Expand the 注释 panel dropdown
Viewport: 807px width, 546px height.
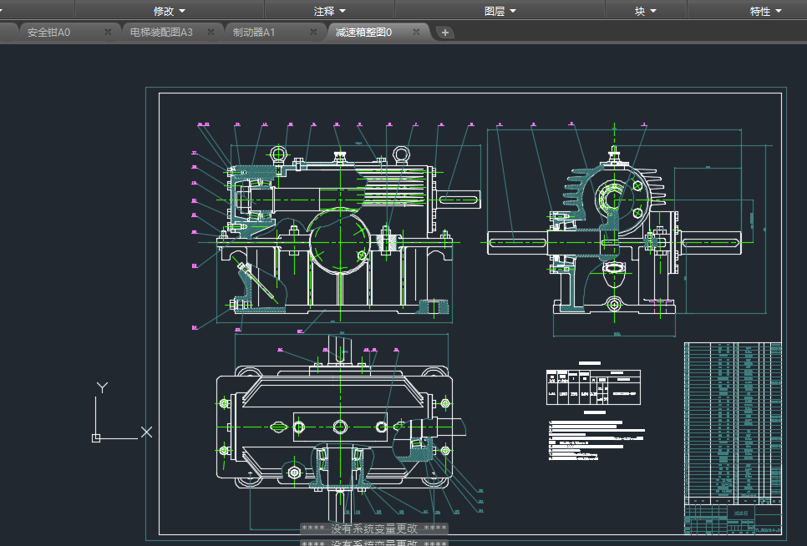(x=329, y=11)
